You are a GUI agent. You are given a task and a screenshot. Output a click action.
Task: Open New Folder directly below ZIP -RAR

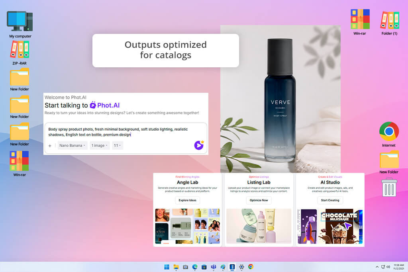20,80
